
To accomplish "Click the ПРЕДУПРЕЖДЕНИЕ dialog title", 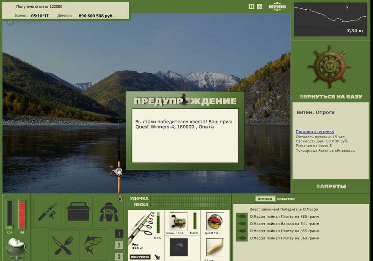I will click(x=185, y=101).
